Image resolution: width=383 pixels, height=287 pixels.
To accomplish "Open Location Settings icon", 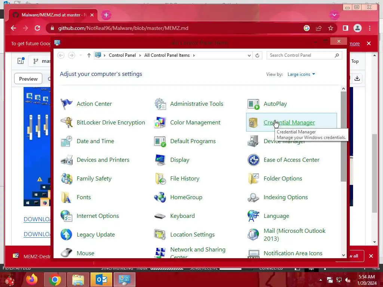I will [x=160, y=235].
